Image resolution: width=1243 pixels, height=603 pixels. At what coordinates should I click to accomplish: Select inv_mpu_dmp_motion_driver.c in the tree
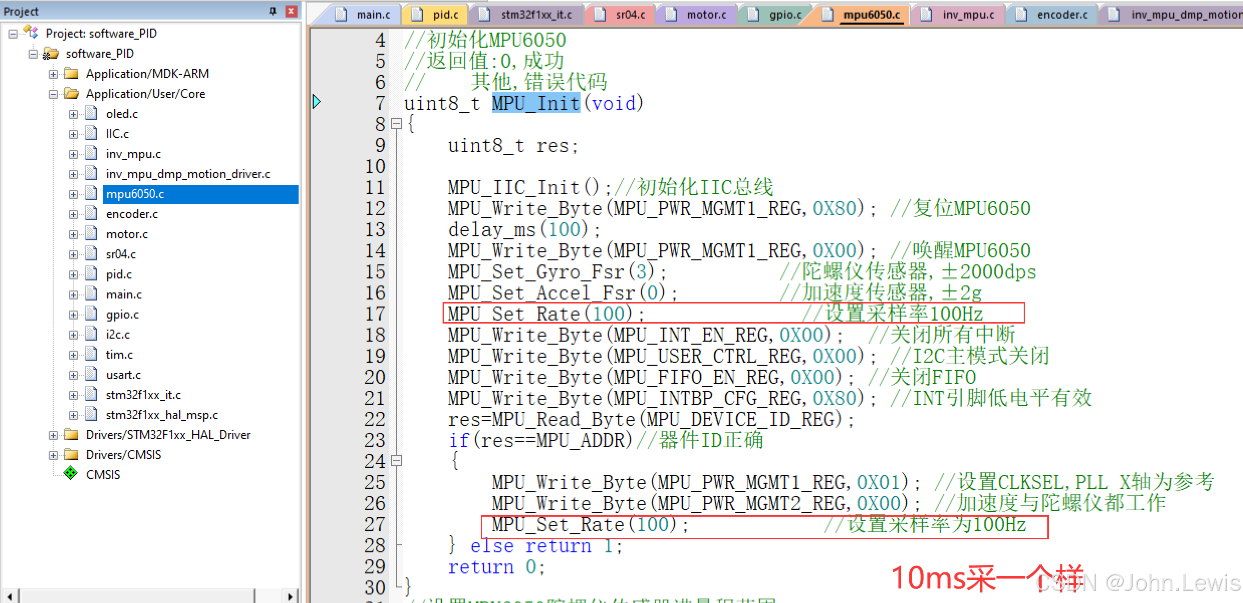[x=188, y=174]
